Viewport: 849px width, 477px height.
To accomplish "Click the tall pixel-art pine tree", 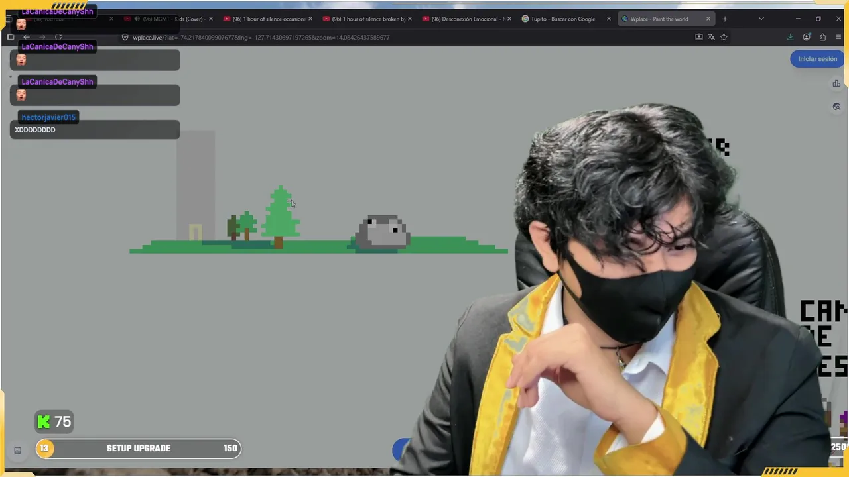I will 281,217.
